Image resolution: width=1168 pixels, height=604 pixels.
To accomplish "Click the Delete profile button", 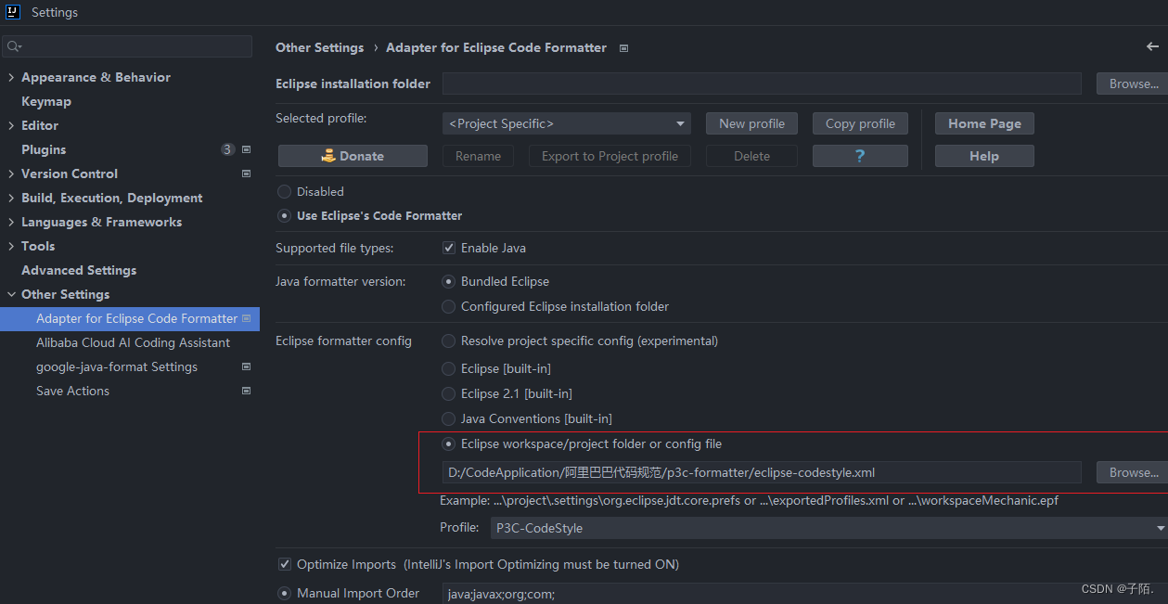I will click(751, 156).
